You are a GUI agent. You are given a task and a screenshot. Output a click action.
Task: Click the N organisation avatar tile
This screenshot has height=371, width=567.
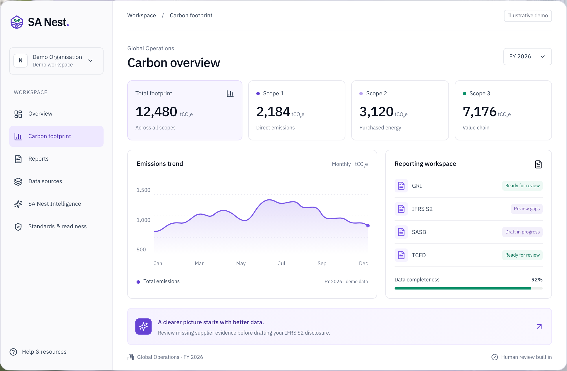tap(21, 61)
